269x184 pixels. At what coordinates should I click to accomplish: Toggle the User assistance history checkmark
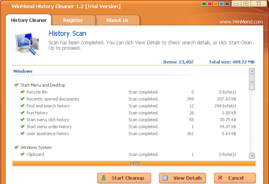click(x=23, y=133)
